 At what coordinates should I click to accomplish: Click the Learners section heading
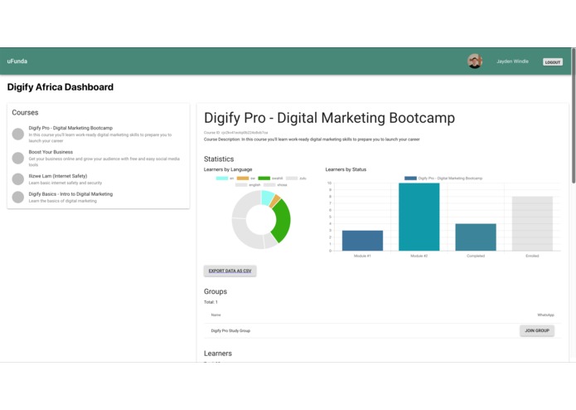tap(218, 354)
